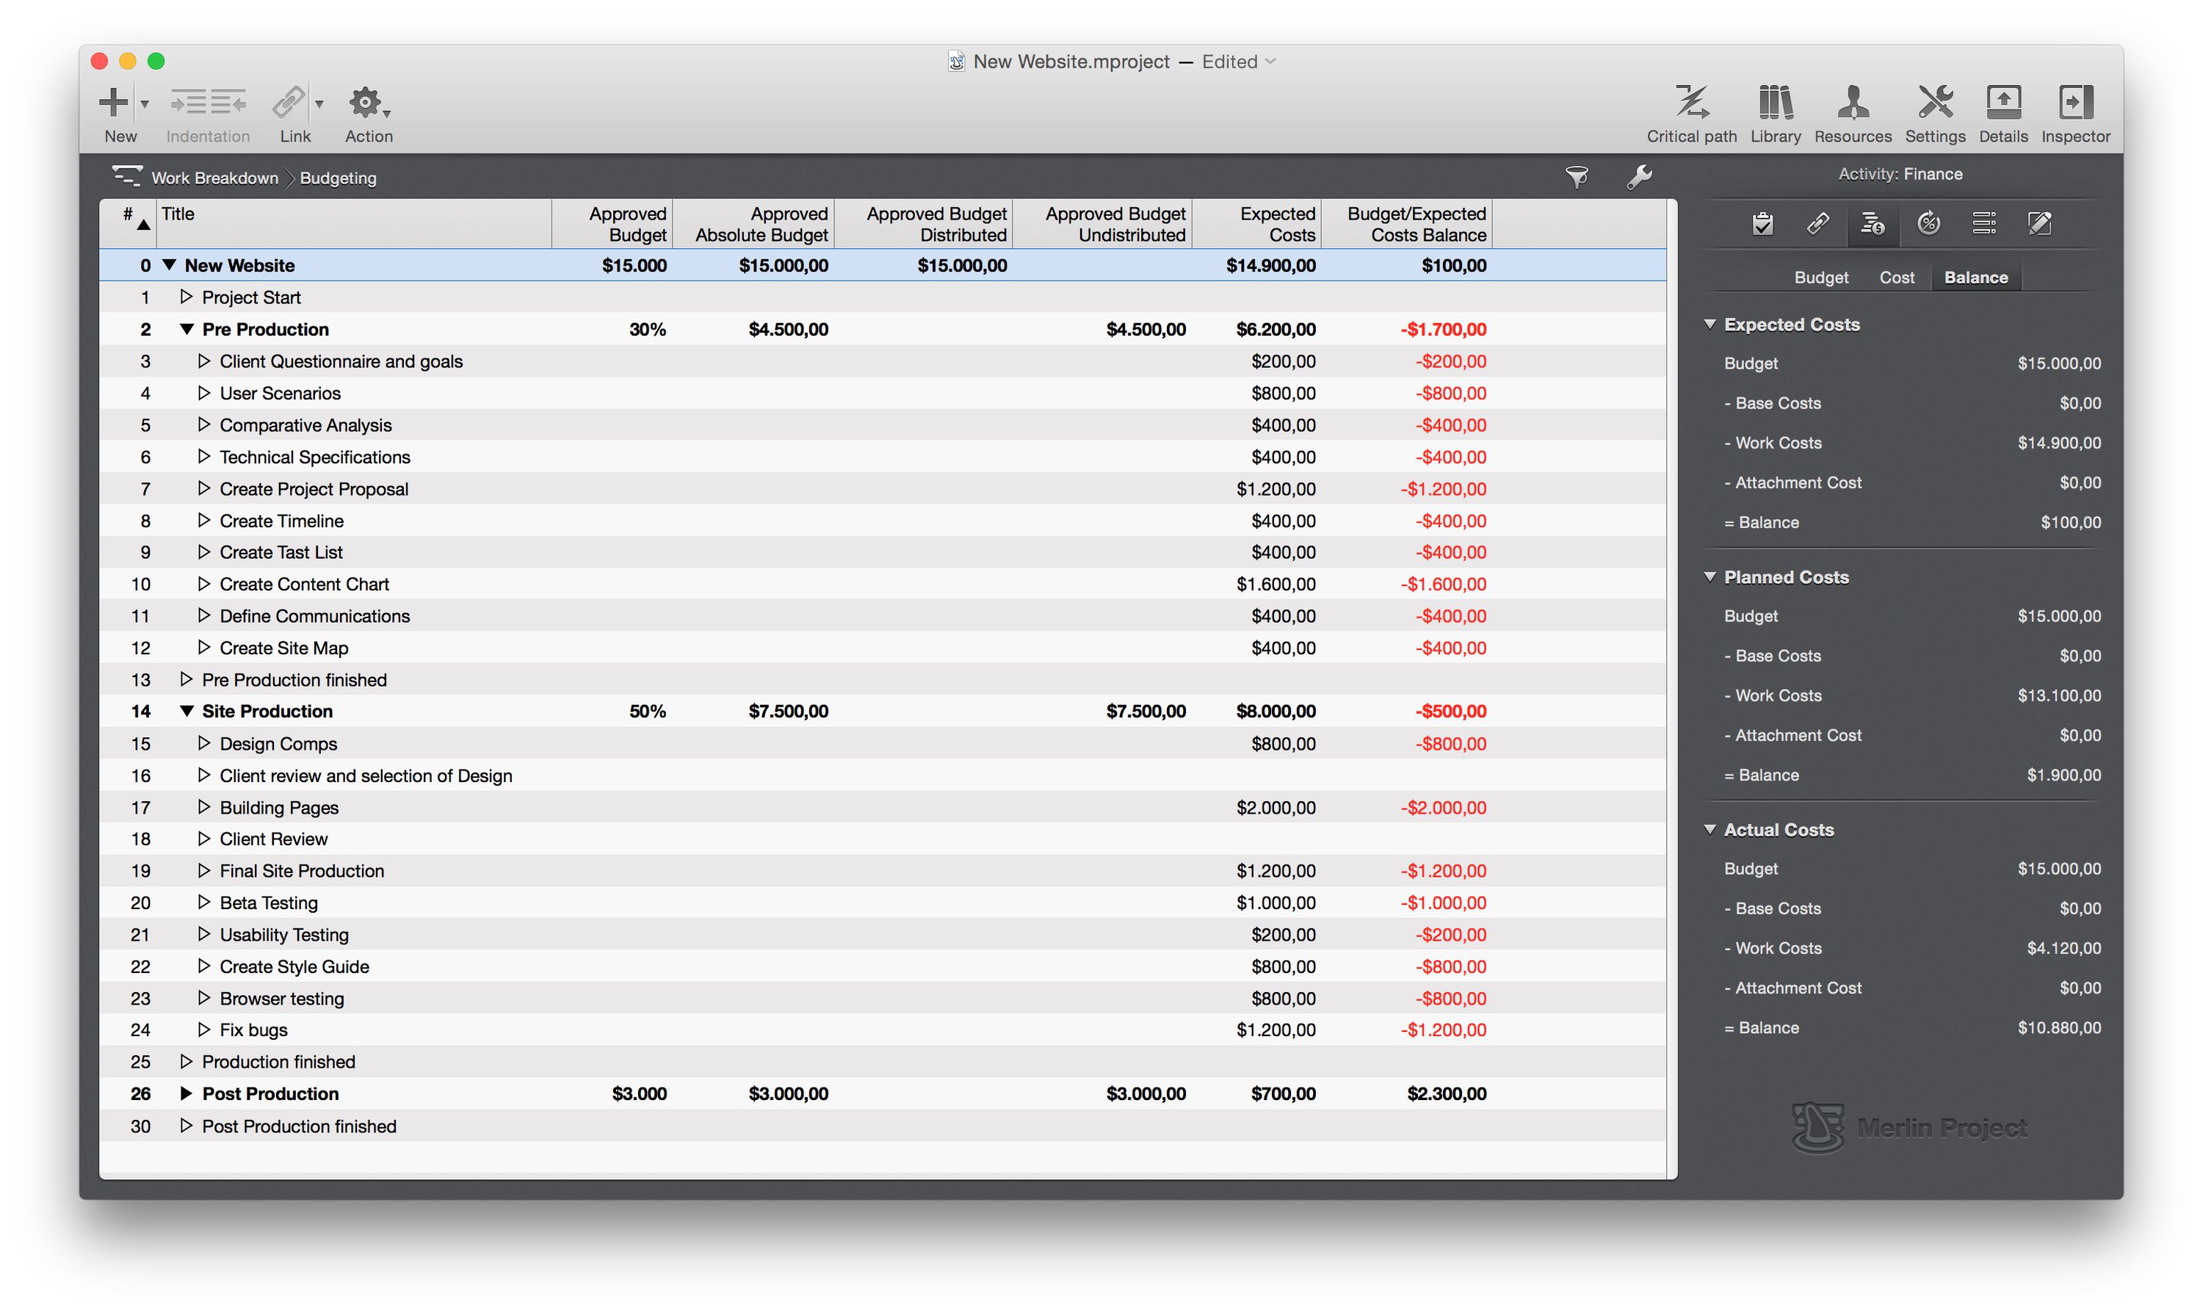Open the Link dropdown arrow

[319, 104]
